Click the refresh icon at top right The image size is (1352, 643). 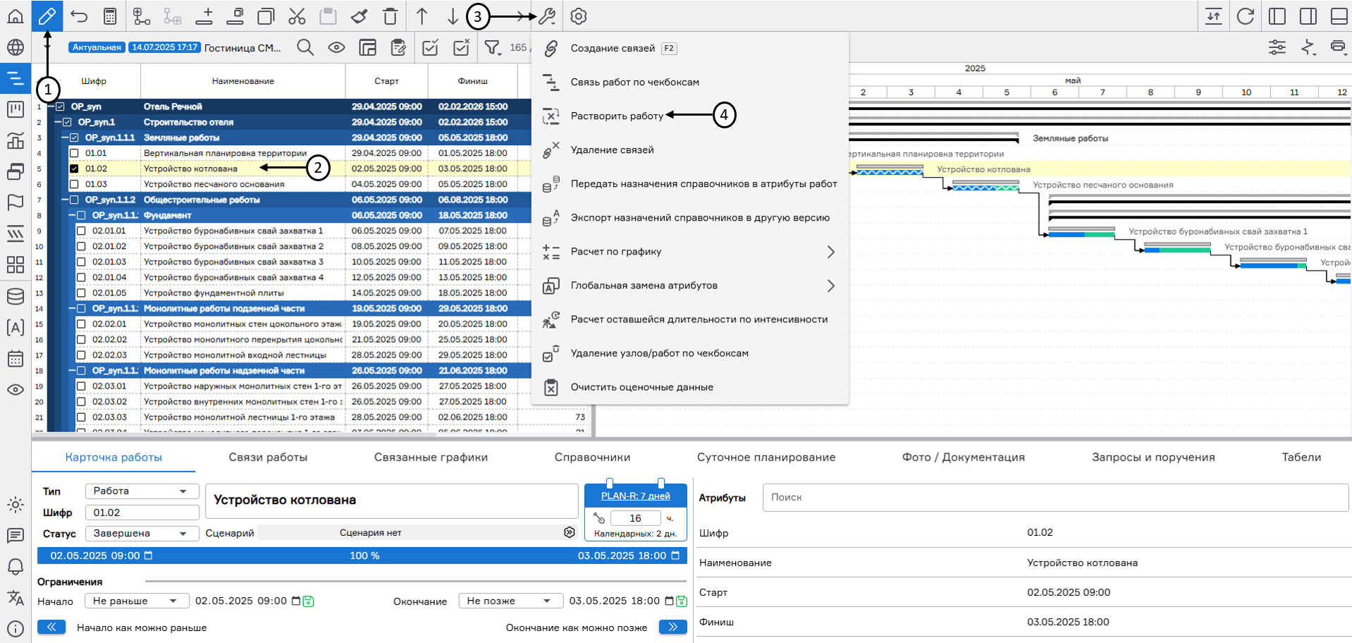pyautogui.click(x=1246, y=16)
